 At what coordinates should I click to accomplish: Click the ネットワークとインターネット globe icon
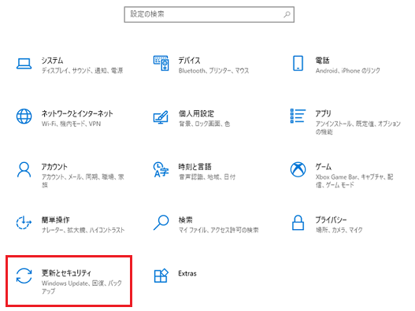tap(24, 117)
